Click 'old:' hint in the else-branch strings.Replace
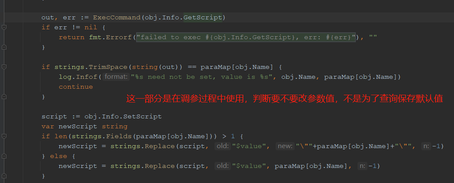This screenshot has height=183, width=454. [223, 166]
